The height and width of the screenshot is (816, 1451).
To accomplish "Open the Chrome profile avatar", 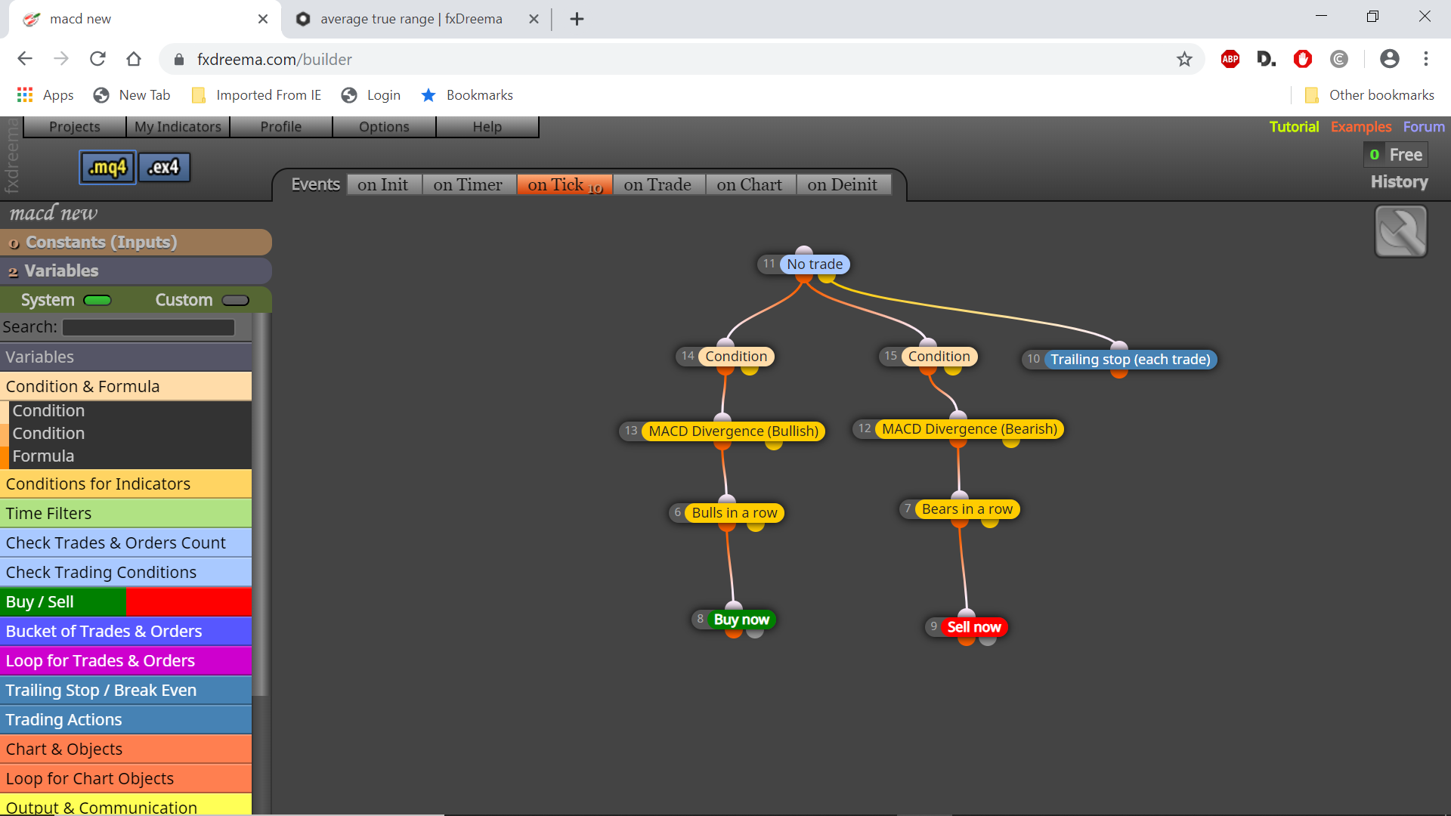I will click(1389, 59).
